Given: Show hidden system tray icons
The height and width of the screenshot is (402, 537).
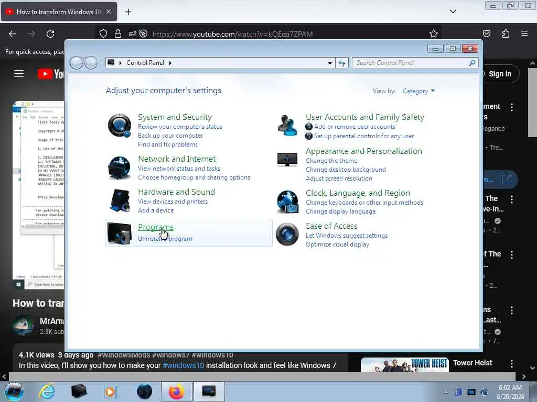Looking at the screenshot, I should [446, 393].
